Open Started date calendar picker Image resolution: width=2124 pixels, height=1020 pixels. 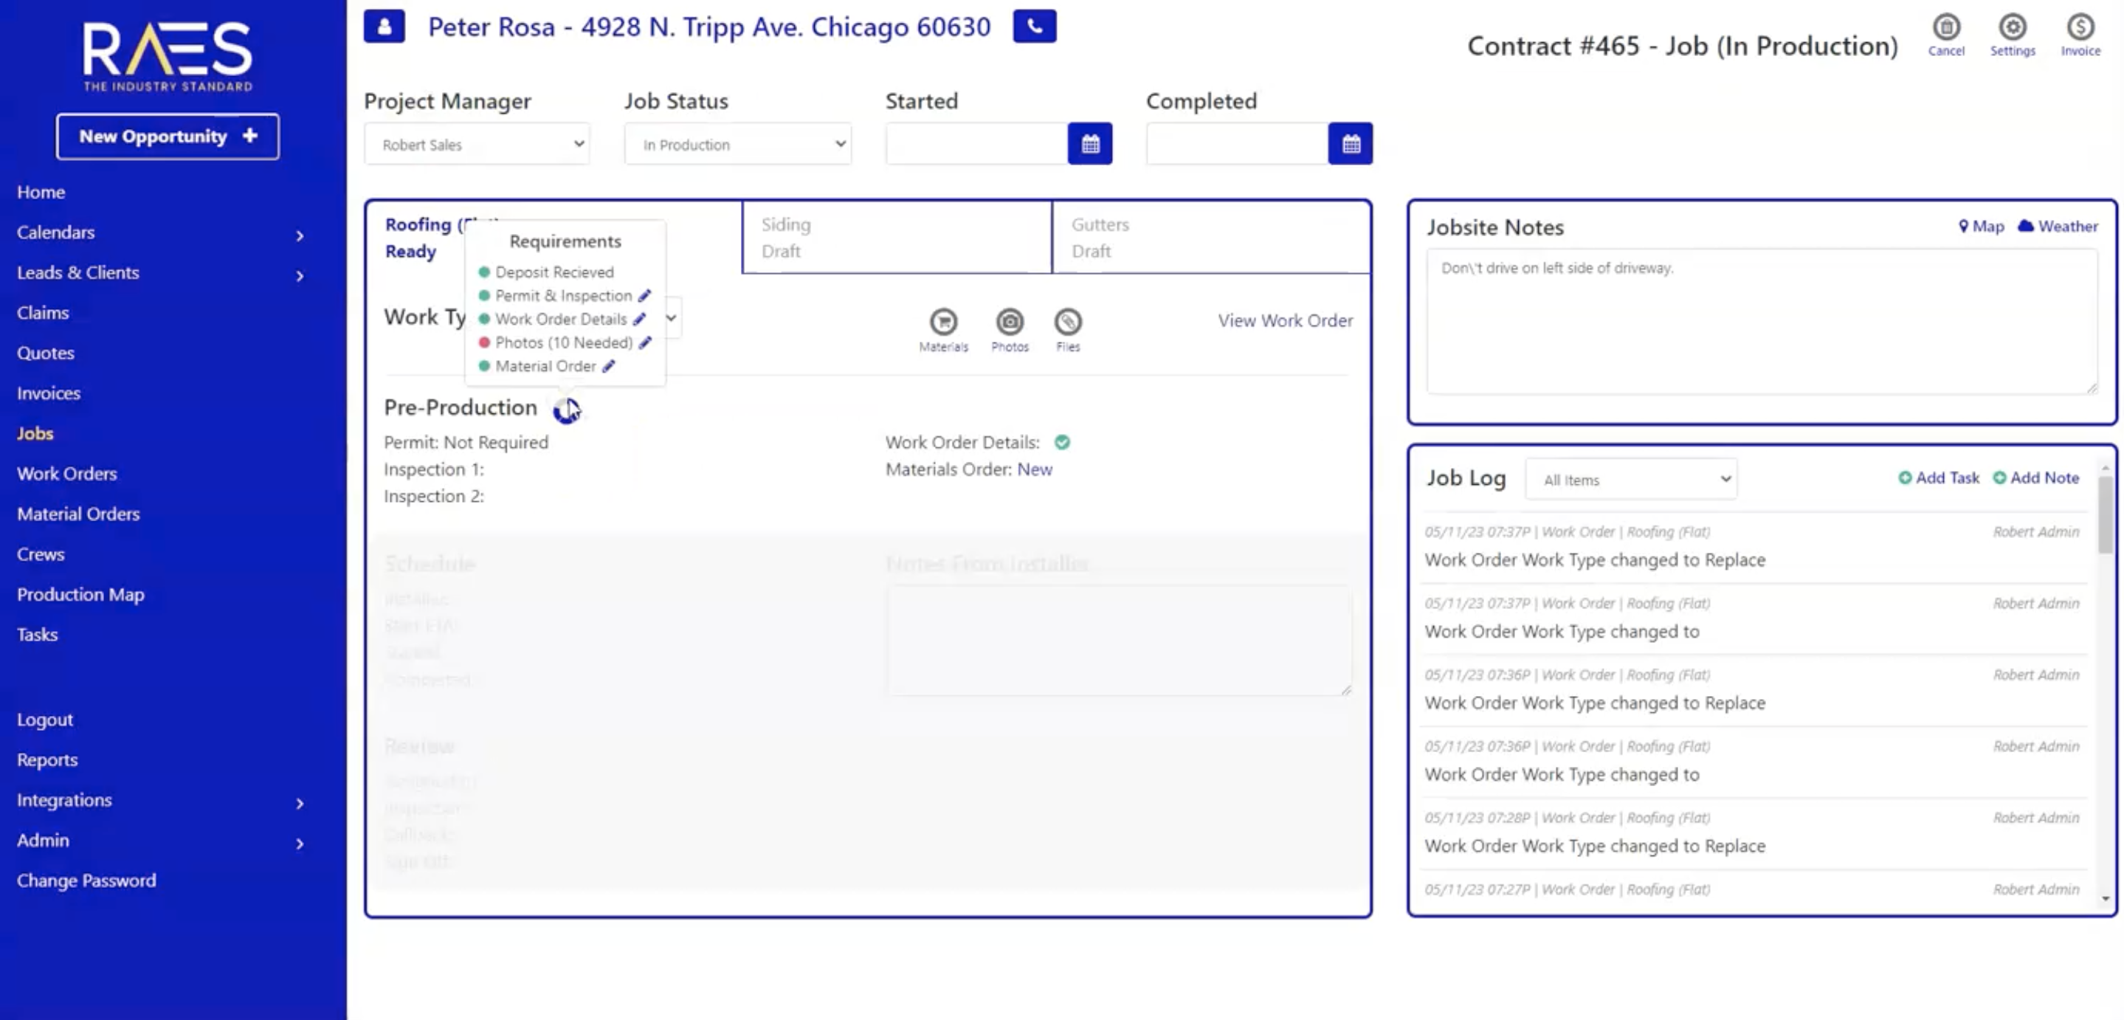1089,145
